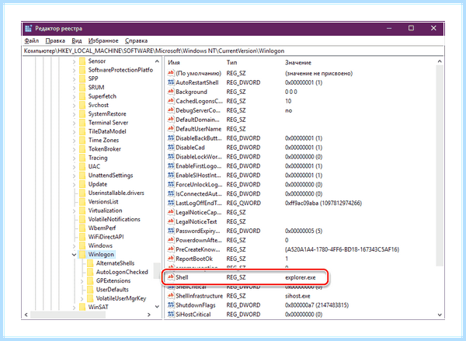Click the string icon of ReportBootOk
Viewport: 466px width, 341px height.
pyautogui.click(x=171, y=259)
